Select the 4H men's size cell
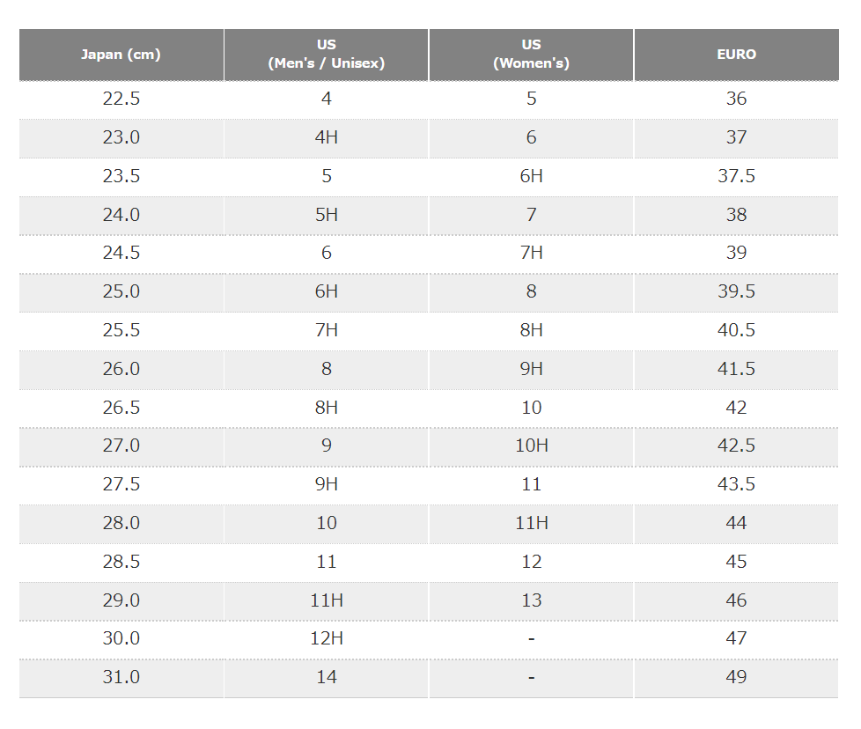 point(326,137)
